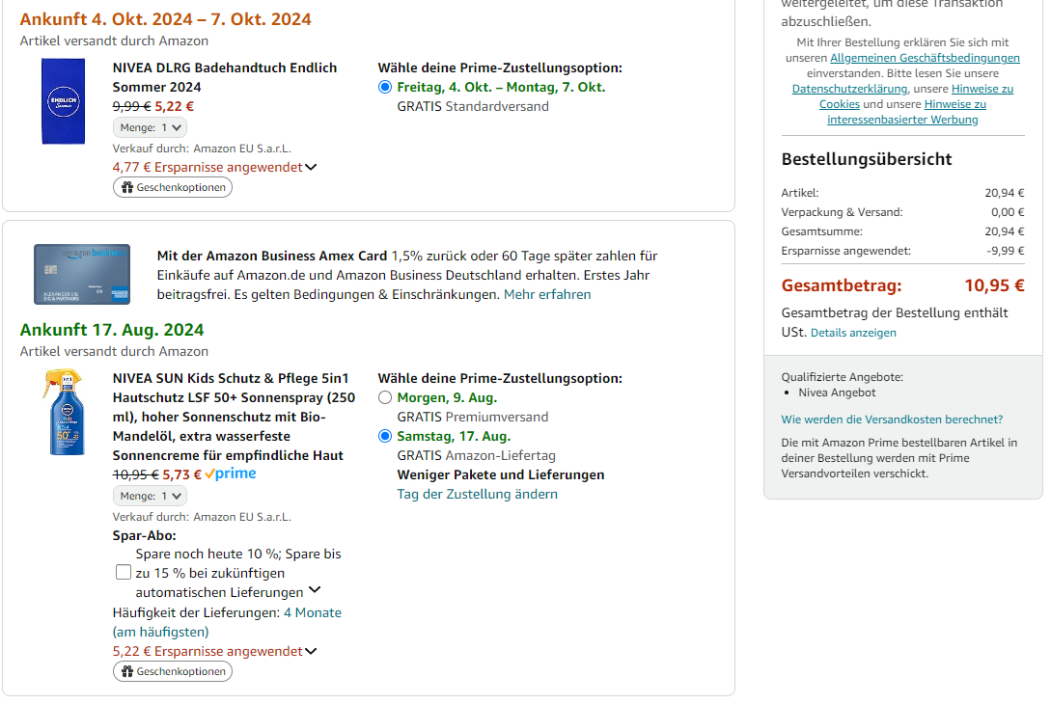This screenshot has height=704, width=1051.
Task: Open the NIVEA SUN Kids Sonnenspray product image
Action: tap(64, 412)
